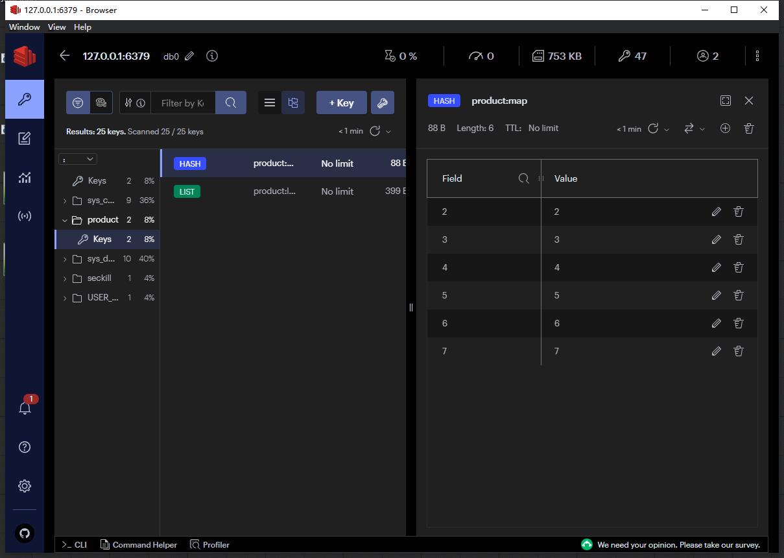Screen dimensions: 784x558
Task: Click the Filter by Key input field
Action: tap(183, 103)
